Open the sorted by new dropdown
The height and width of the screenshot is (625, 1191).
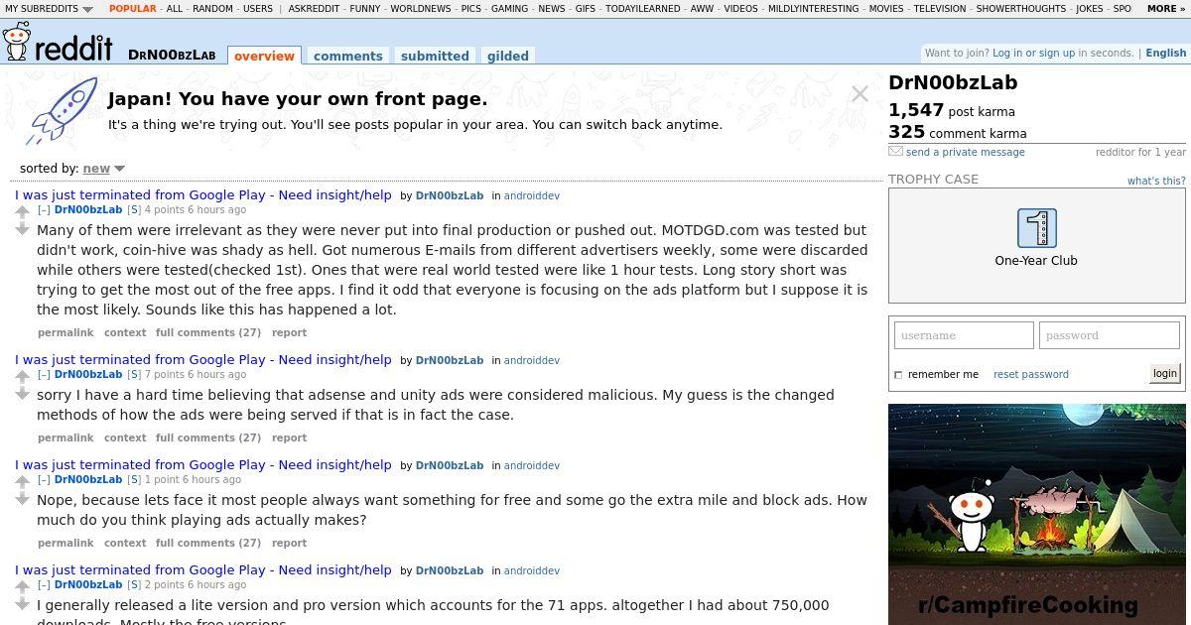coord(103,169)
